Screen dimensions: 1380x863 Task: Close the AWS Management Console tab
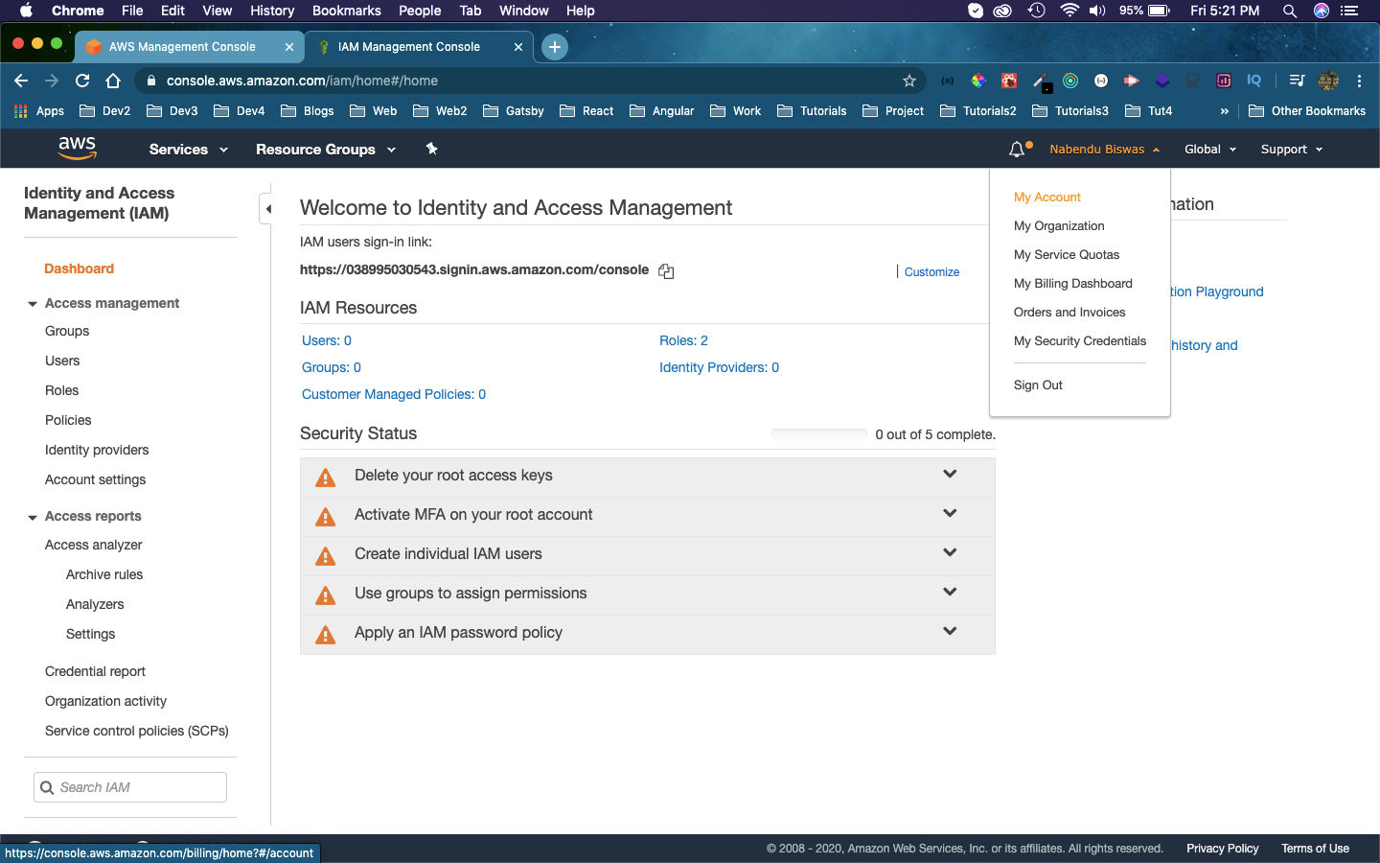(289, 46)
